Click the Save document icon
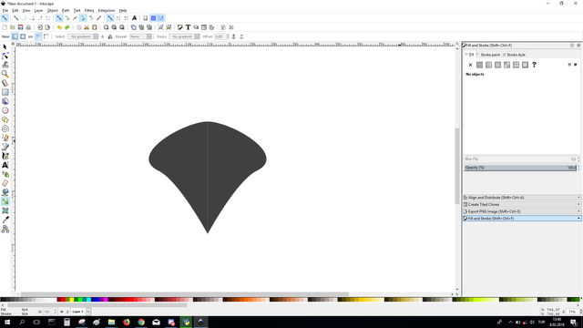The width and height of the screenshot is (583, 328). tap(20, 27)
